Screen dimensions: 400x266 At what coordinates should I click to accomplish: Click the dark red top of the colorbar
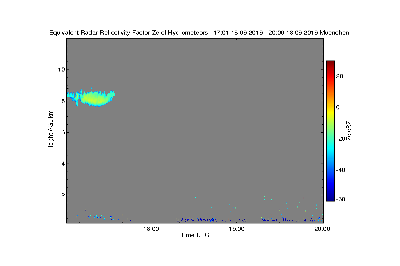coord(330,63)
